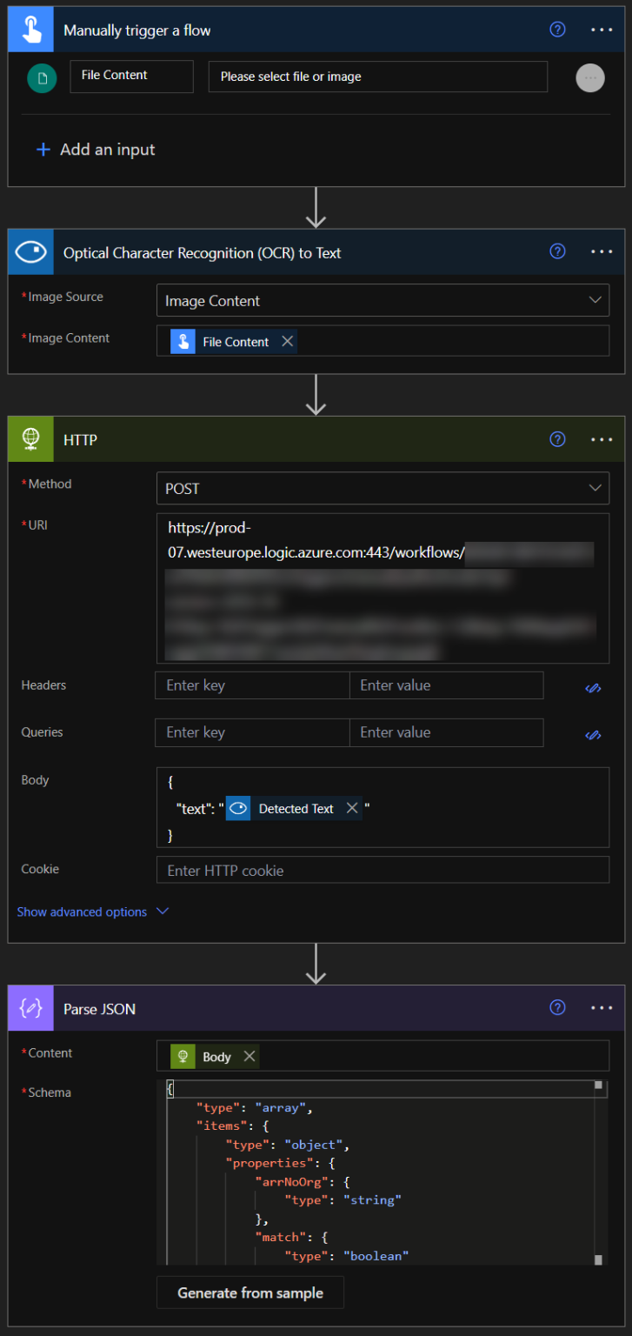Open the Parse JSON ellipsis menu
The height and width of the screenshot is (1336, 632).
[x=602, y=1008]
